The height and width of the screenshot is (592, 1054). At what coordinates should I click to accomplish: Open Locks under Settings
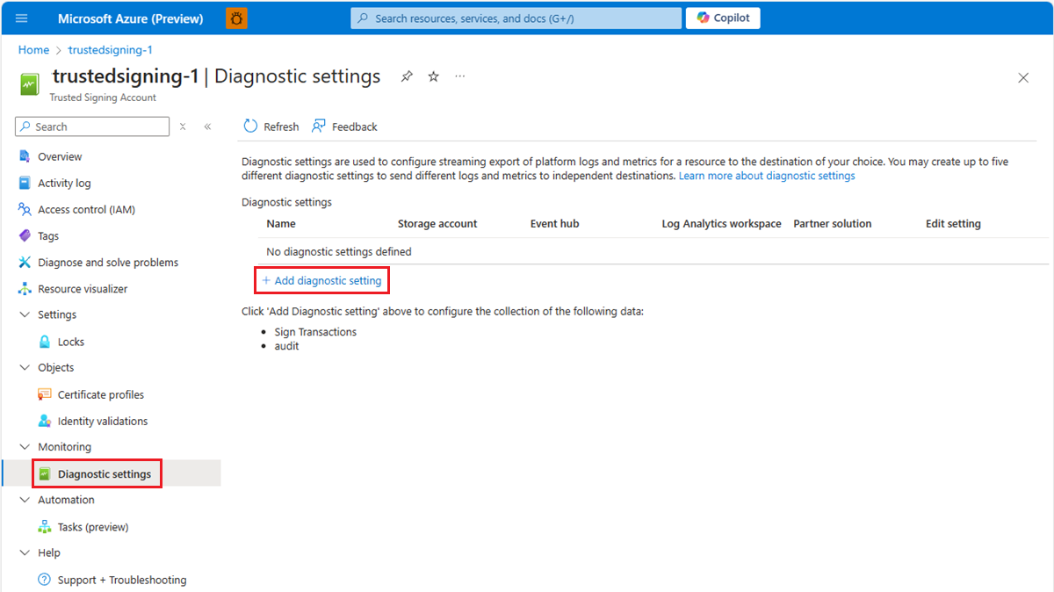coord(71,342)
